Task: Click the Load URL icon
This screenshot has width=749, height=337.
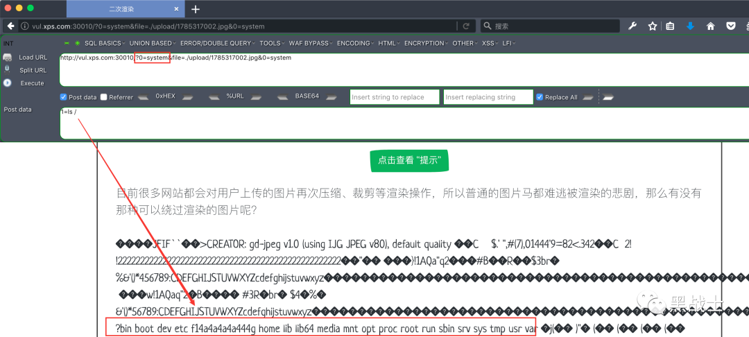Action: (x=7, y=58)
